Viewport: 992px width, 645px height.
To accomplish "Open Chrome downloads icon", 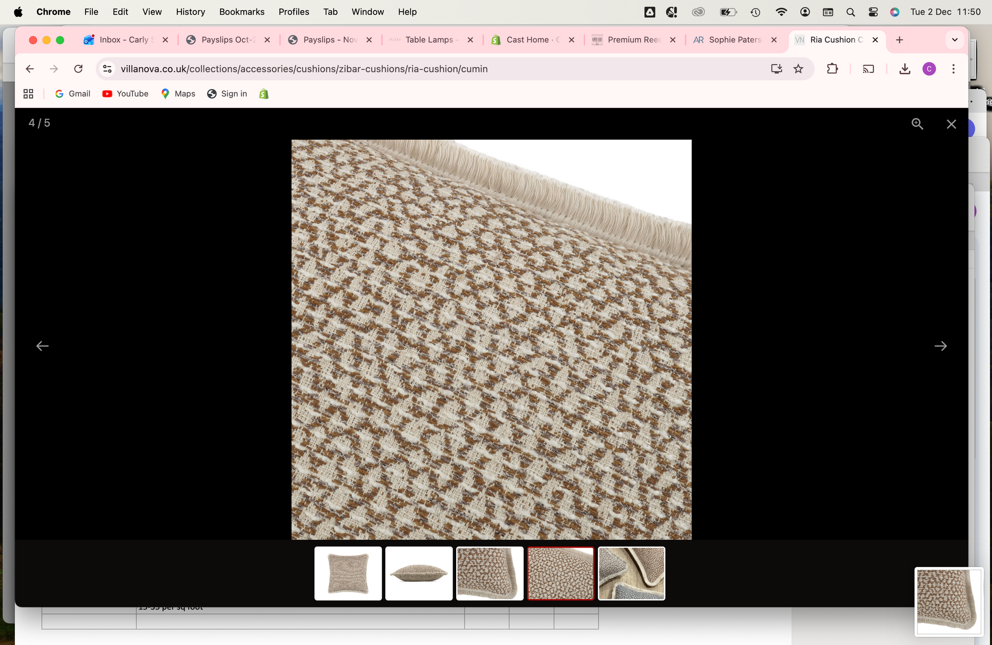I will 904,69.
